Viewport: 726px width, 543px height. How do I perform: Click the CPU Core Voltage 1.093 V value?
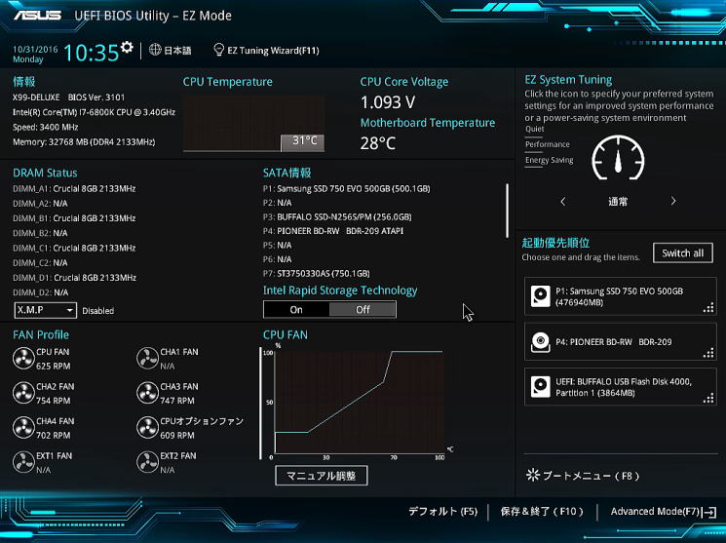pos(388,102)
